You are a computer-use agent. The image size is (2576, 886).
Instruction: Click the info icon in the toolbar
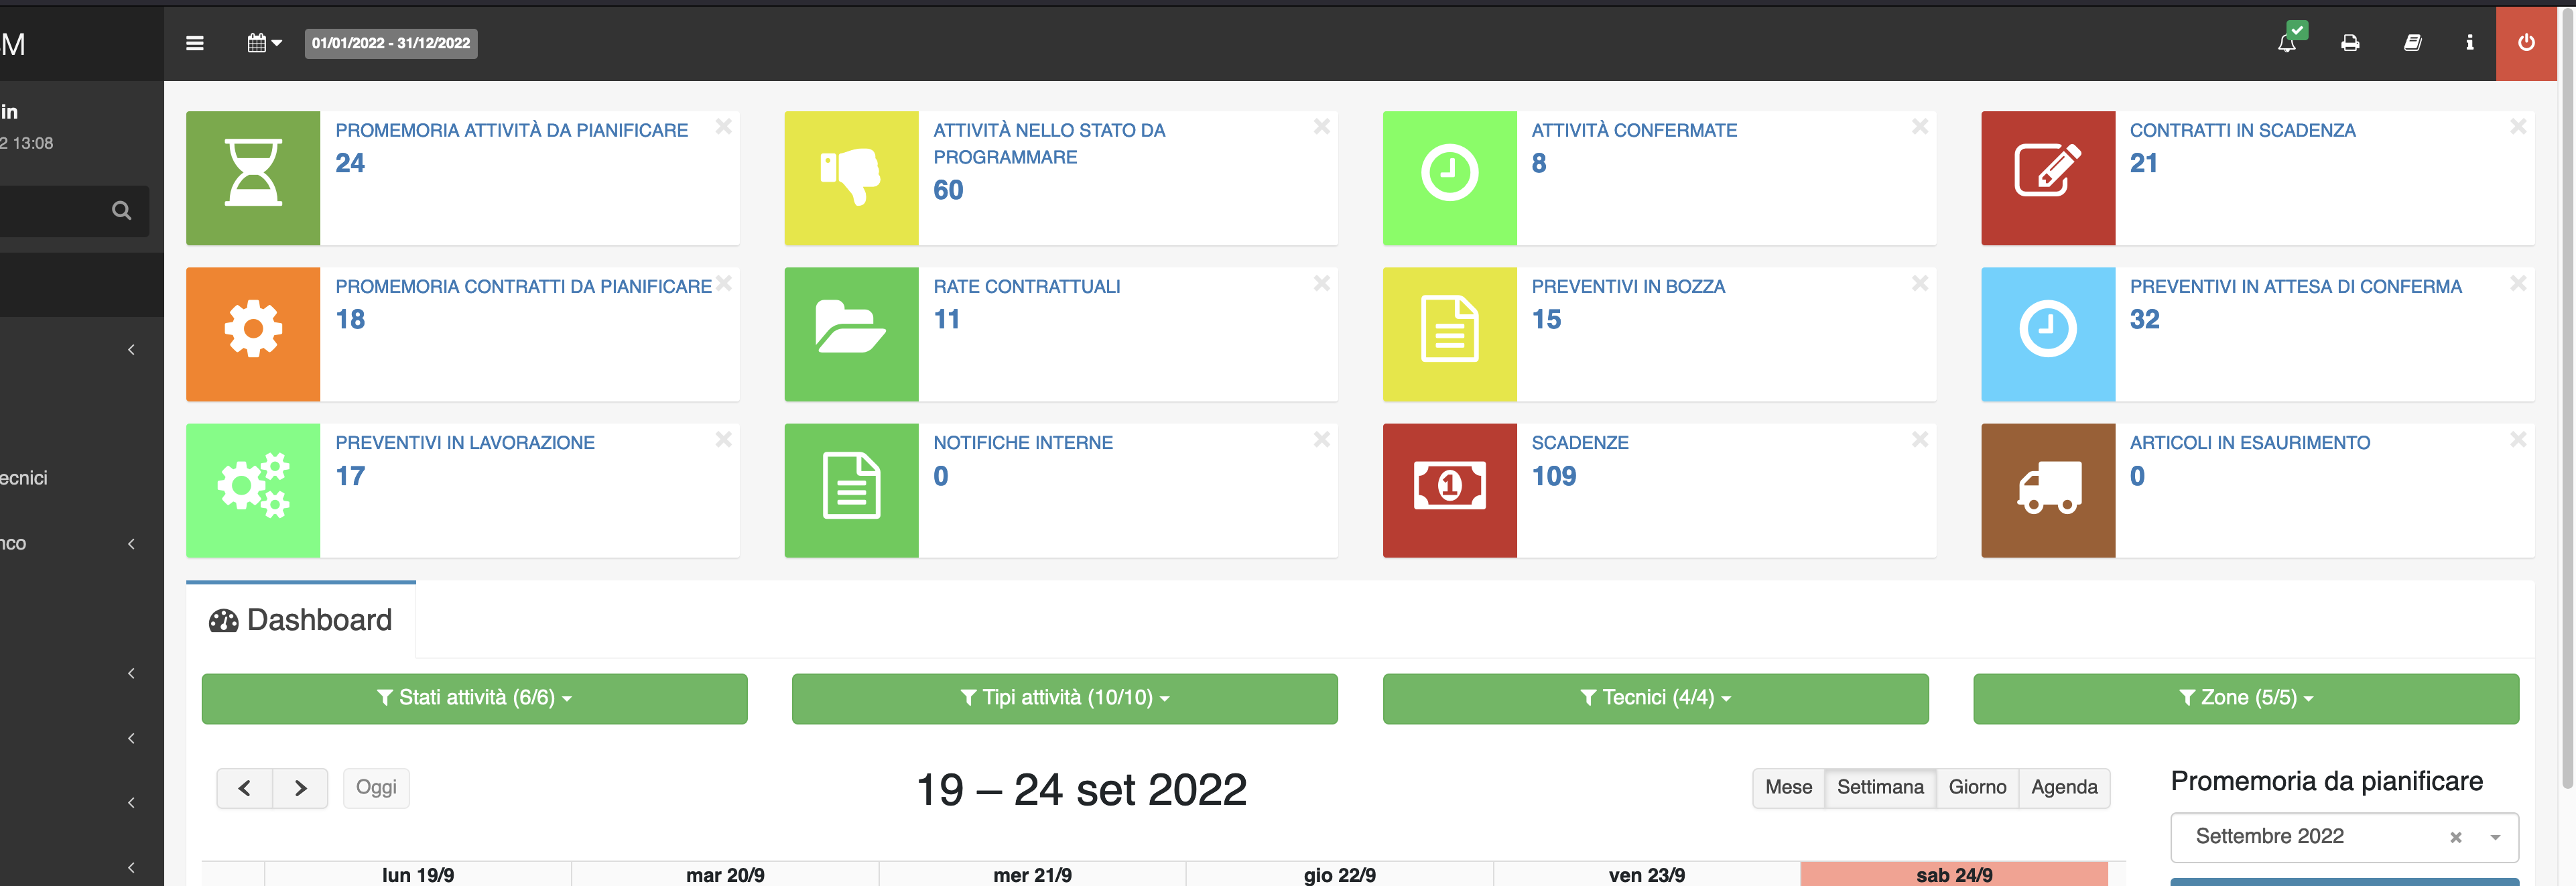click(x=2470, y=43)
